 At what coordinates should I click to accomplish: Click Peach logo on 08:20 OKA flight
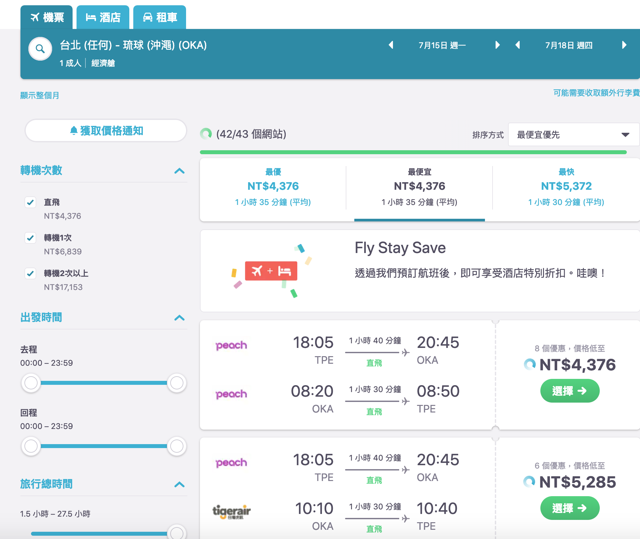(x=231, y=394)
